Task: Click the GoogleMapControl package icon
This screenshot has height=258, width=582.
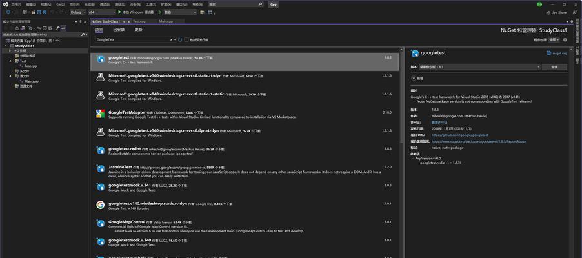Action: (x=100, y=223)
